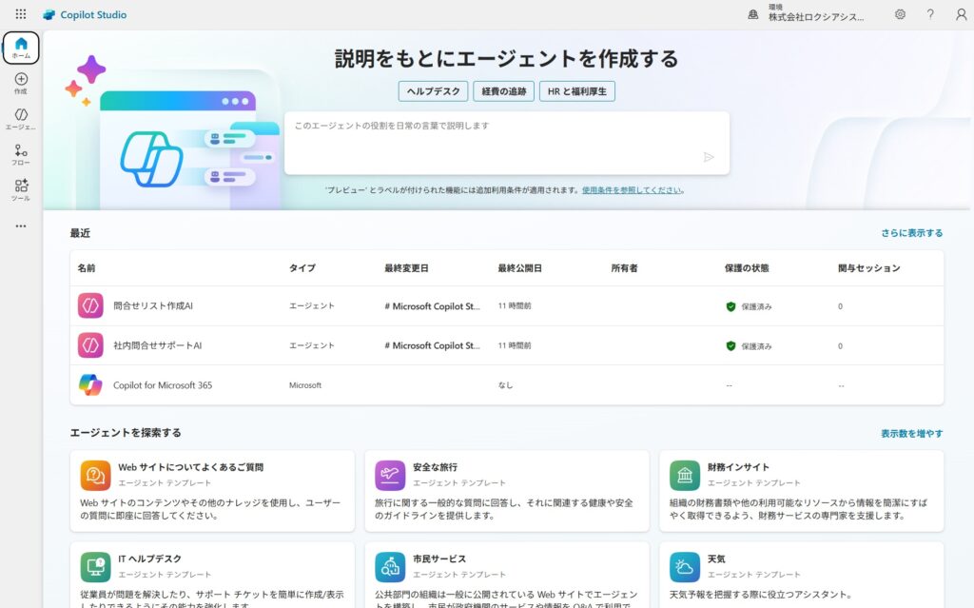The height and width of the screenshot is (608, 974).
Task: Click the Copilot Studio logo icon
Action: tap(49, 14)
